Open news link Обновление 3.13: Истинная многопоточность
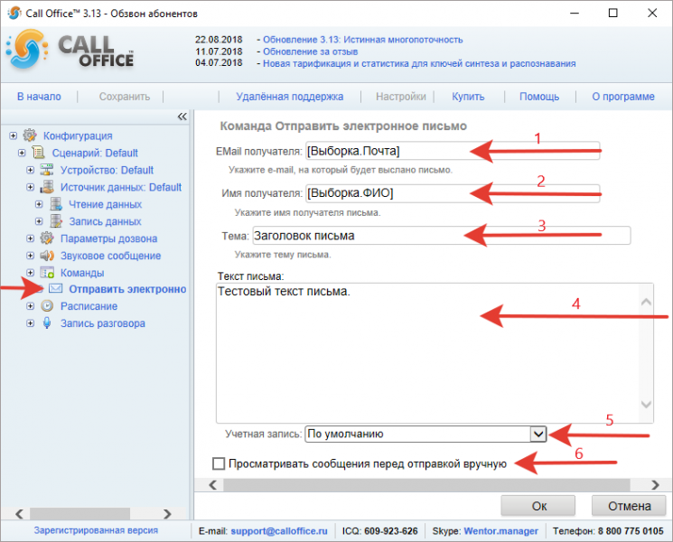This screenshot has width=673, height=542. pos(362,40)
